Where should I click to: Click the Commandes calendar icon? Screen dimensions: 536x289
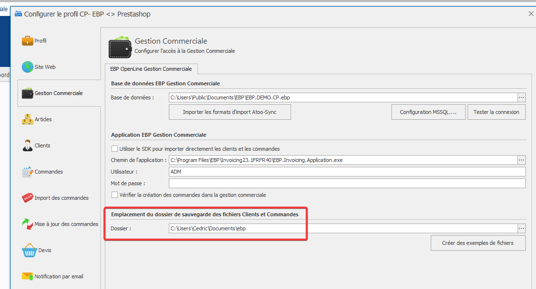(x=27, y=172)
